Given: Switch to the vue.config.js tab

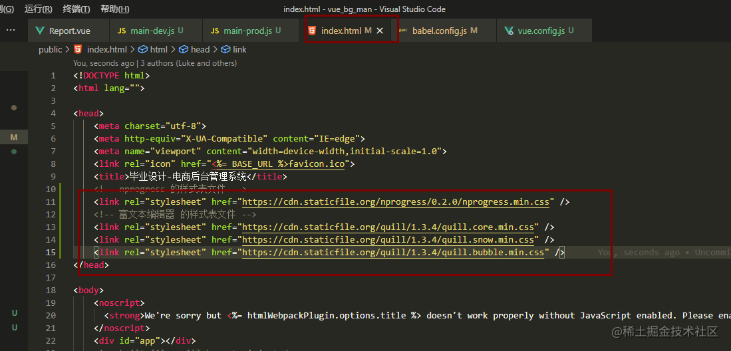Looking at the screenshot, I should pos(545,31).
